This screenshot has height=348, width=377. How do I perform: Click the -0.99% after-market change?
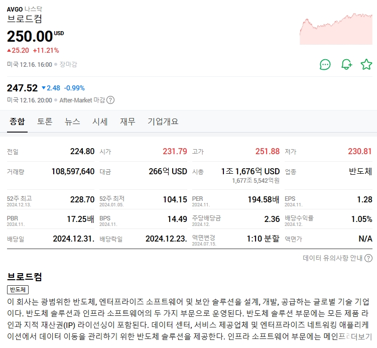tap(74, 88)
